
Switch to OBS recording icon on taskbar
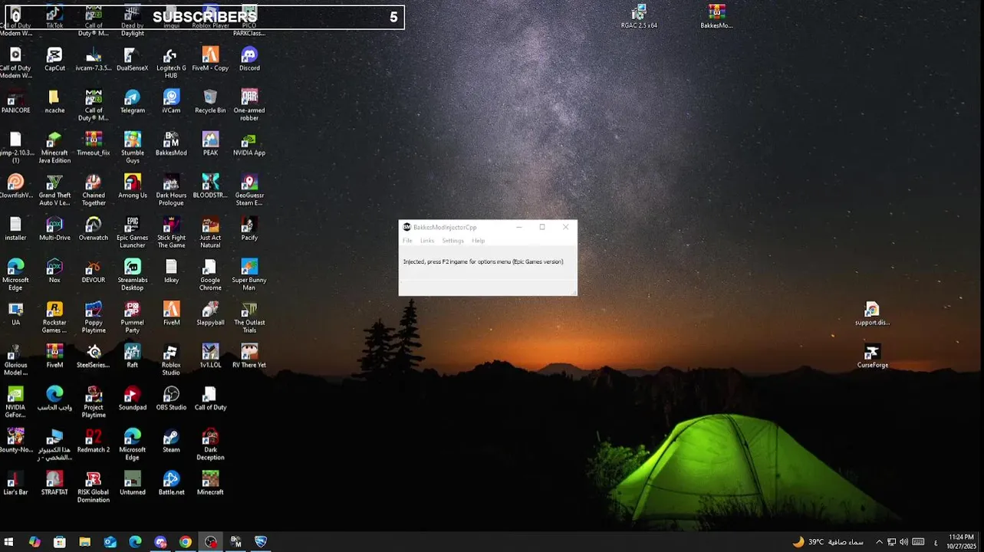pyautogui.click(x=211, y=542)
